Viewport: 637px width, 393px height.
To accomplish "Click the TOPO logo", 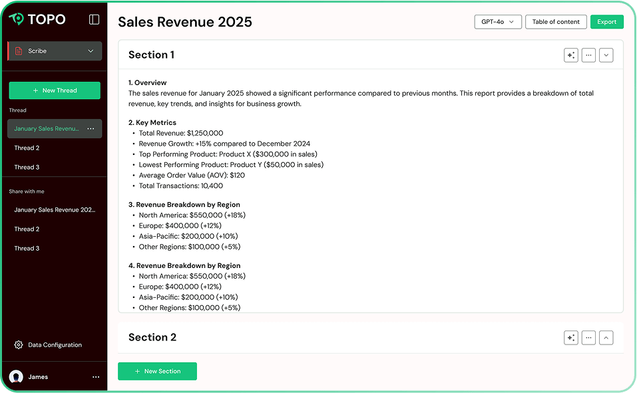I will 37,19.
